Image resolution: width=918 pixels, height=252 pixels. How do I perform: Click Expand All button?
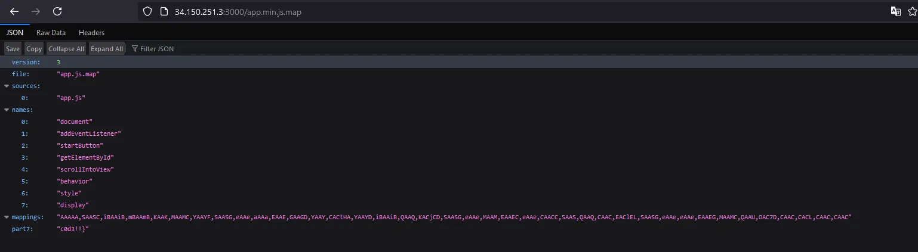point(107,49)
